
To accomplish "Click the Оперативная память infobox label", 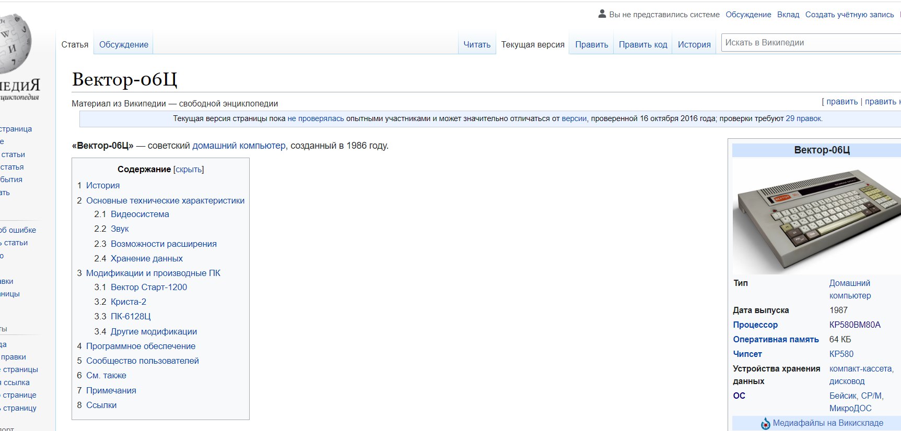I will (x=776, y=339).
